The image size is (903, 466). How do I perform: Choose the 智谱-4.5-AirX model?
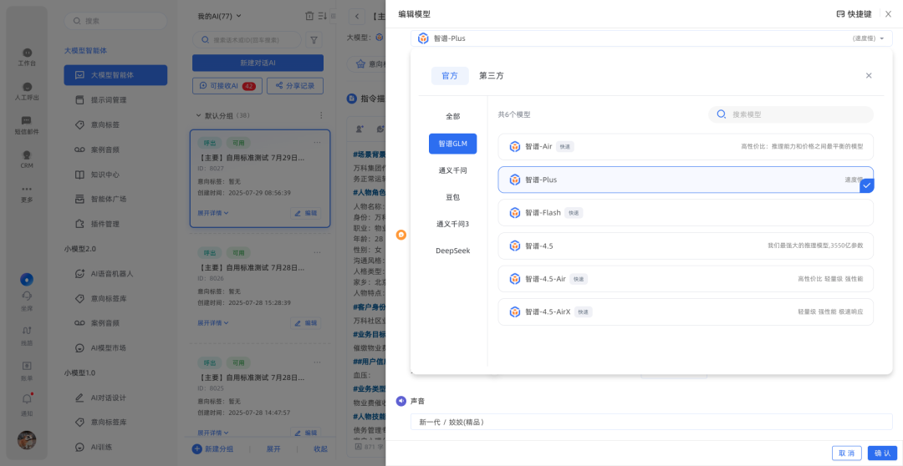(x=686, y=312)
